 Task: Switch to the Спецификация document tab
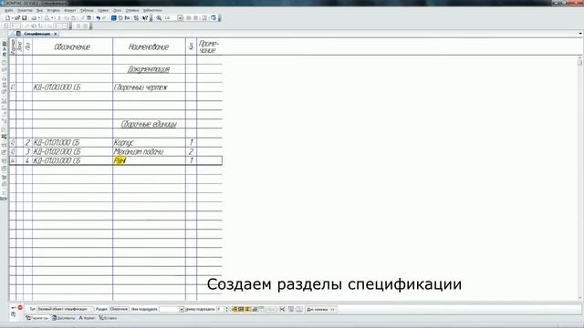(x=36, y=34)
